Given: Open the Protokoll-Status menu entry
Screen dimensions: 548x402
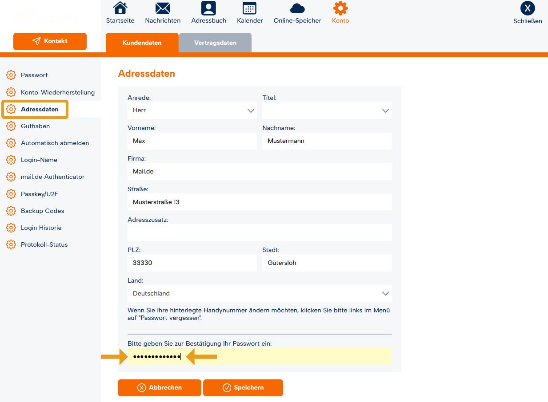Looking at the screenshot, I should tap(44, 244).
